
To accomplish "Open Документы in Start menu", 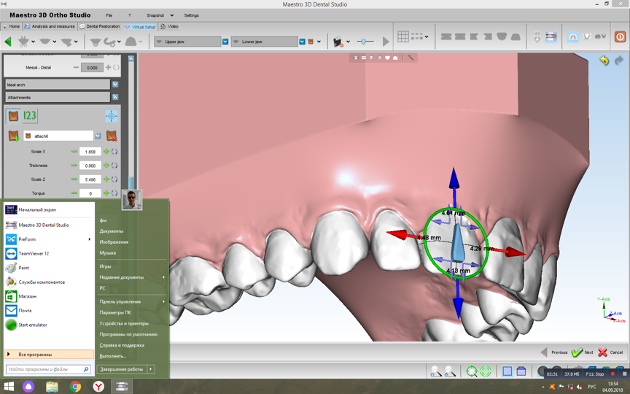I will [112, 231].
